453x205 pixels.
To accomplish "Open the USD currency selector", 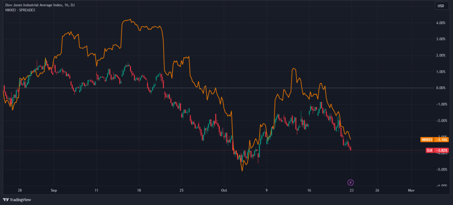I will [x=441, y=6].
